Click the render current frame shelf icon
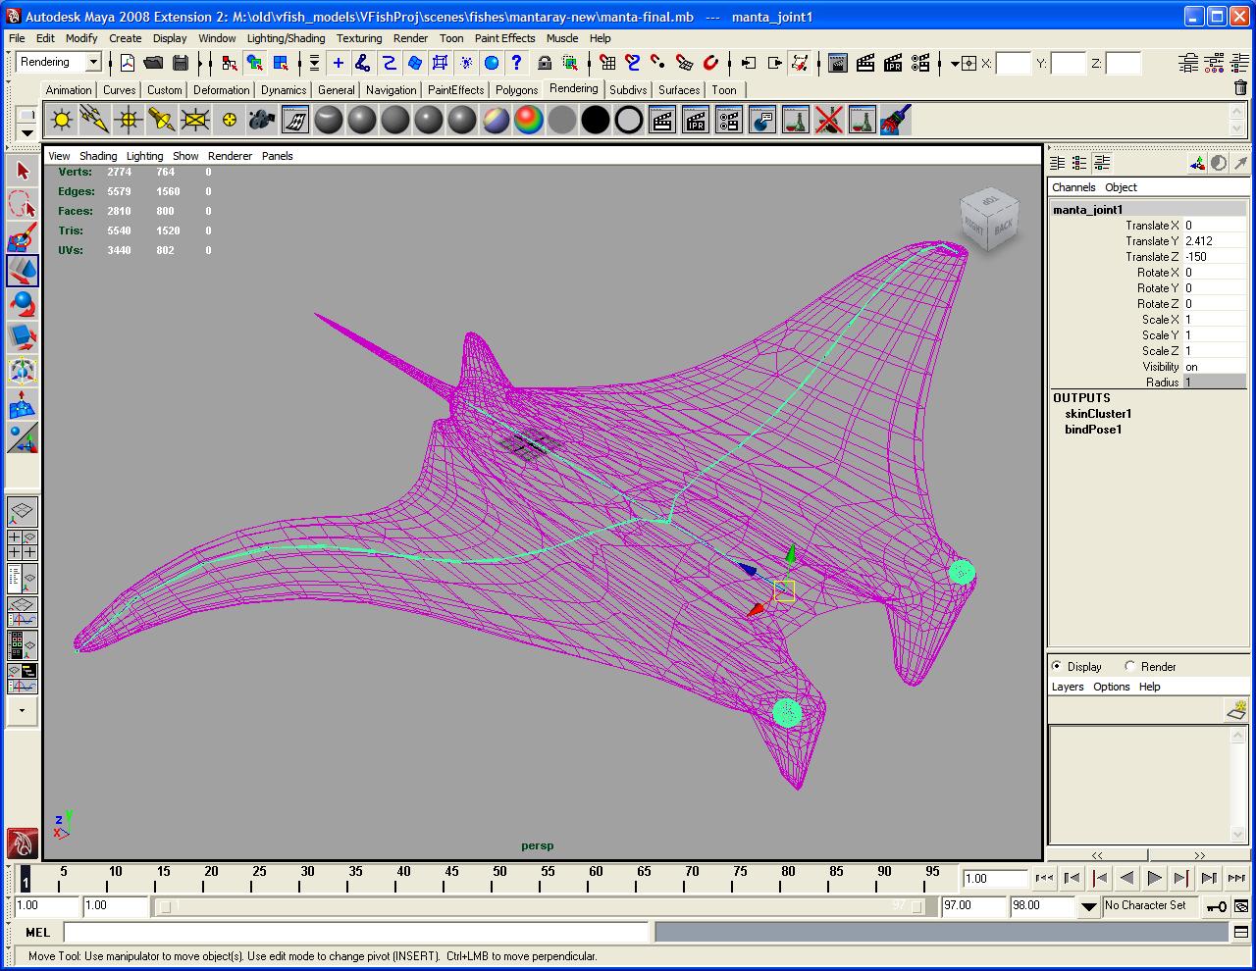 point(663,119)
